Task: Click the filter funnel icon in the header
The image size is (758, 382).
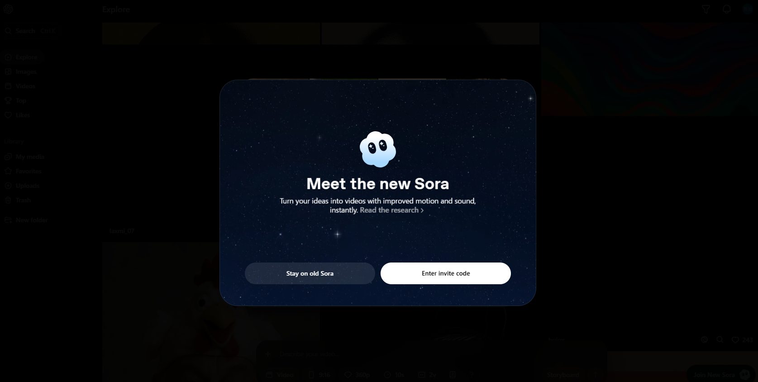Action: pyautogui.click(x=706, y=9)
